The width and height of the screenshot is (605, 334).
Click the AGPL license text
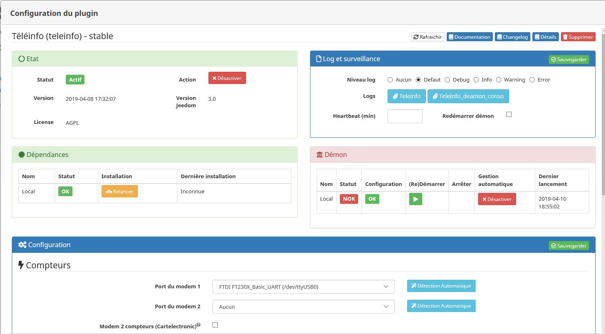tap(72, 123)
